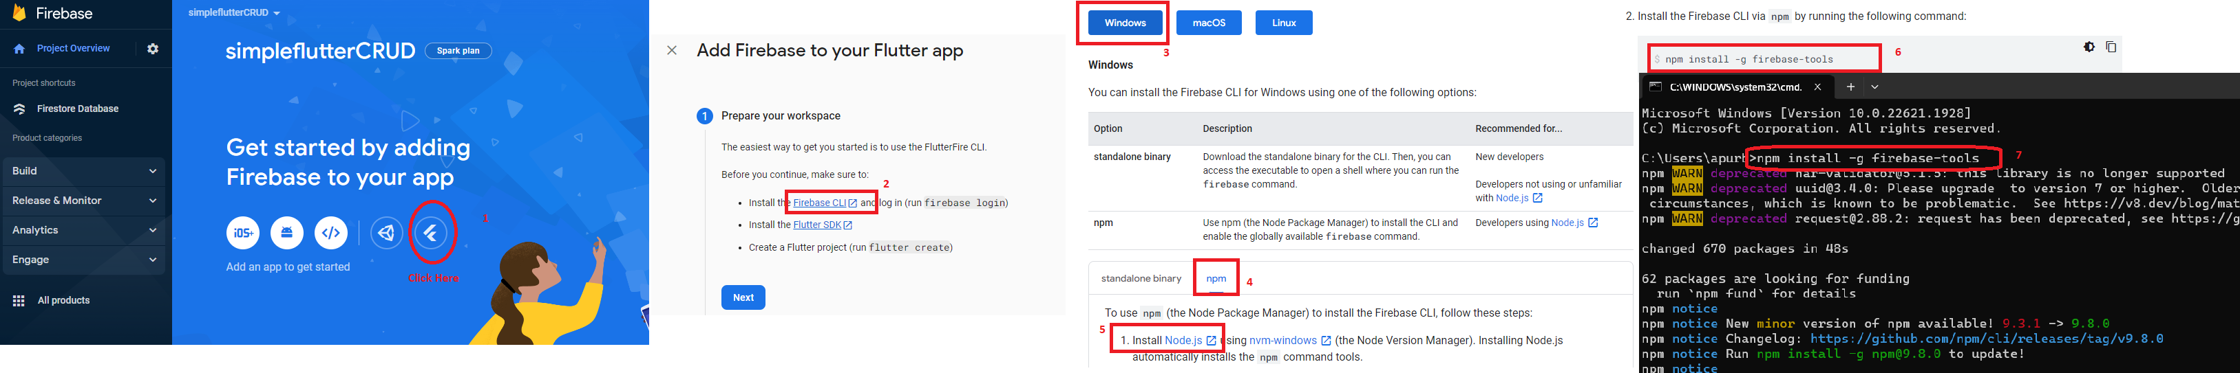This screenshot has height=373, width=2240.
Task: Copy the npm install command snippet
Action: tap(2111, 47)
